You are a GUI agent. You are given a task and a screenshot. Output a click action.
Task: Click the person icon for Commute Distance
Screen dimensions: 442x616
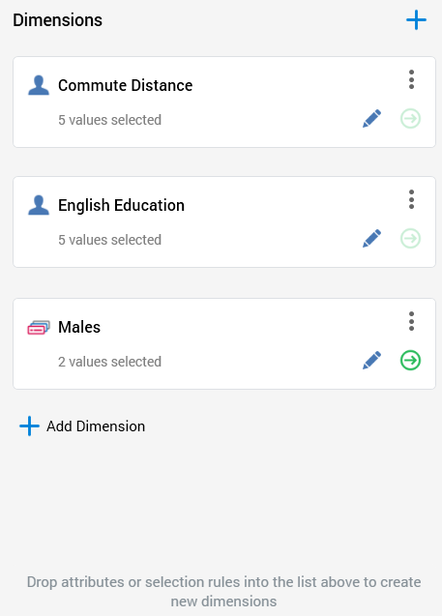tap(39, 85)
